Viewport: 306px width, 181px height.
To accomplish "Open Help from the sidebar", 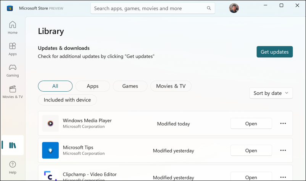I will point(13,167).
